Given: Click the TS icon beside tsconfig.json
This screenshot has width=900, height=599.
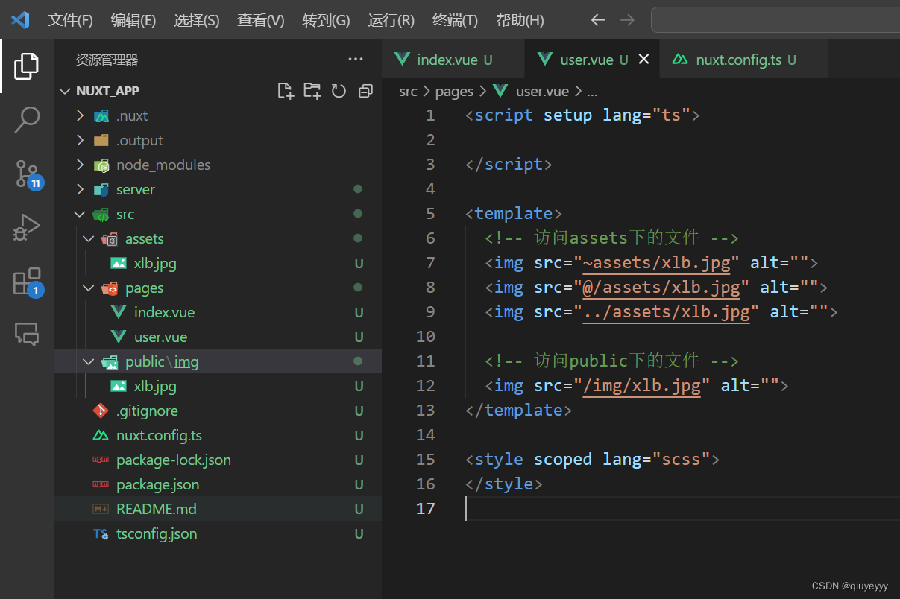Looking at the screenshot, I should [101, 533].
